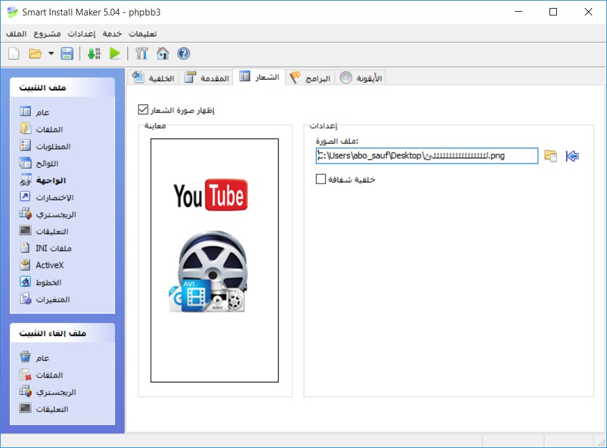The width and height of the screenshot is (607, 448).
Task: Click the ملف الصورة path input field
Action: (x=427, y=156)
